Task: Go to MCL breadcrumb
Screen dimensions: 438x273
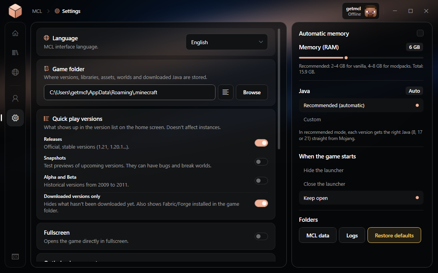Action: point(37,11)
